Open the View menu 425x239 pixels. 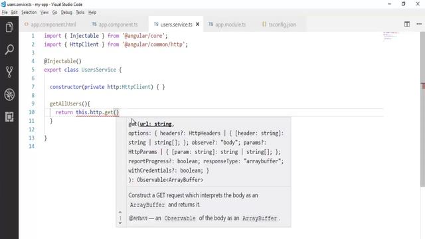point(44,13)
